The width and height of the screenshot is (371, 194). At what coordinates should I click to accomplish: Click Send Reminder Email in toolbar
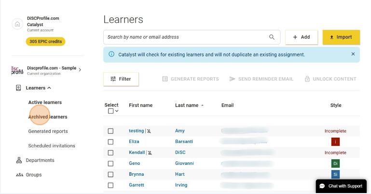pos(261,79)
